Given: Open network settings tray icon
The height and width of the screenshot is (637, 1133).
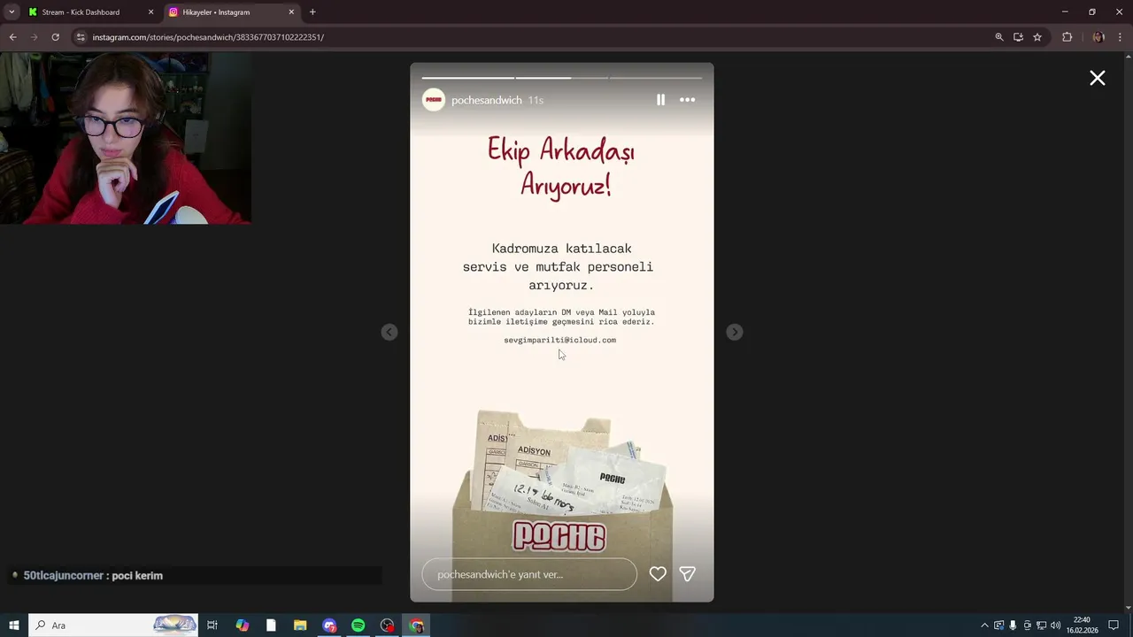Looking at the screenshot, I should pyautogui.click(x=1042, y=625).
